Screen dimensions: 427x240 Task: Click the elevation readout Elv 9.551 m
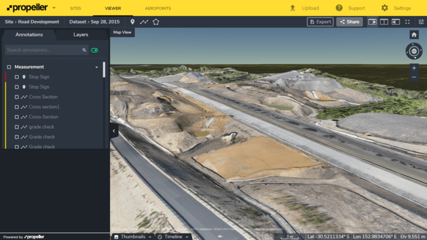pyautogui.click(x=413, y=237)
